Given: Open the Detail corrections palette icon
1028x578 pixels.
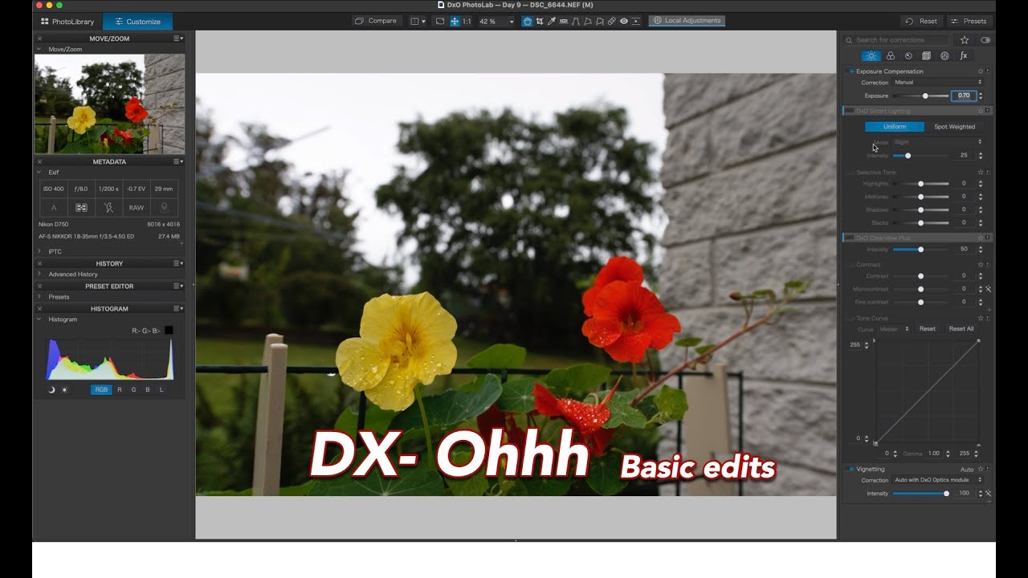Looking at the screenshot, I should pos(908,55).
